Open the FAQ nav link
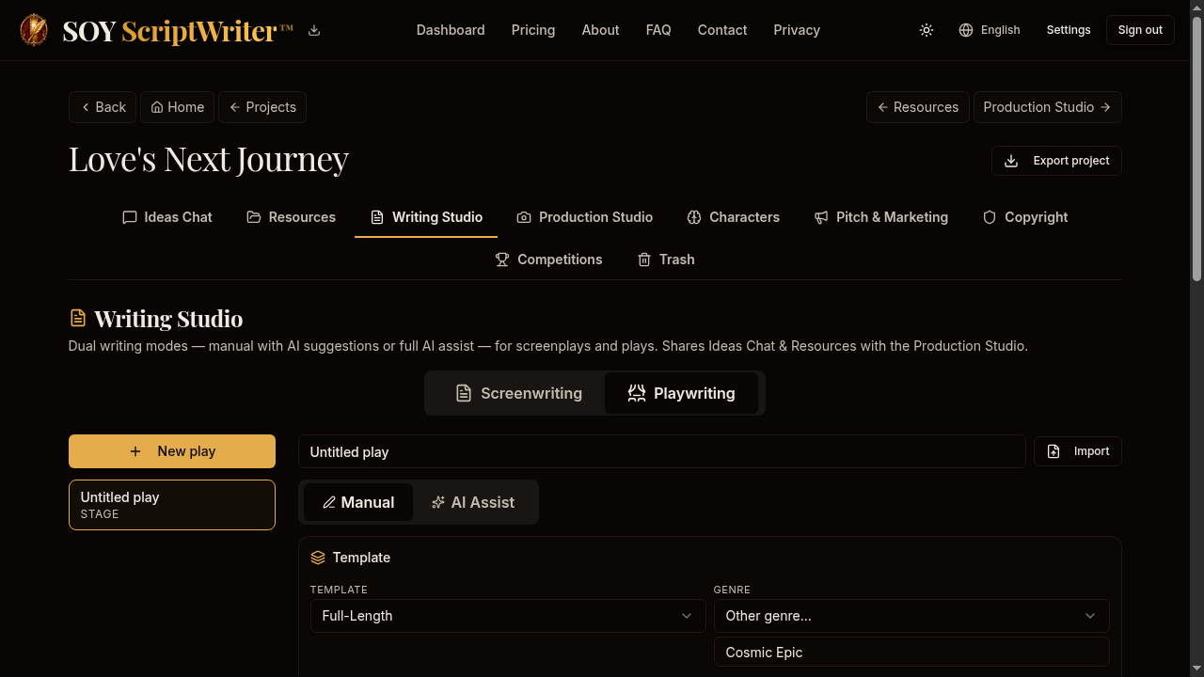1204x677 pixels. [x=658, y=30]
